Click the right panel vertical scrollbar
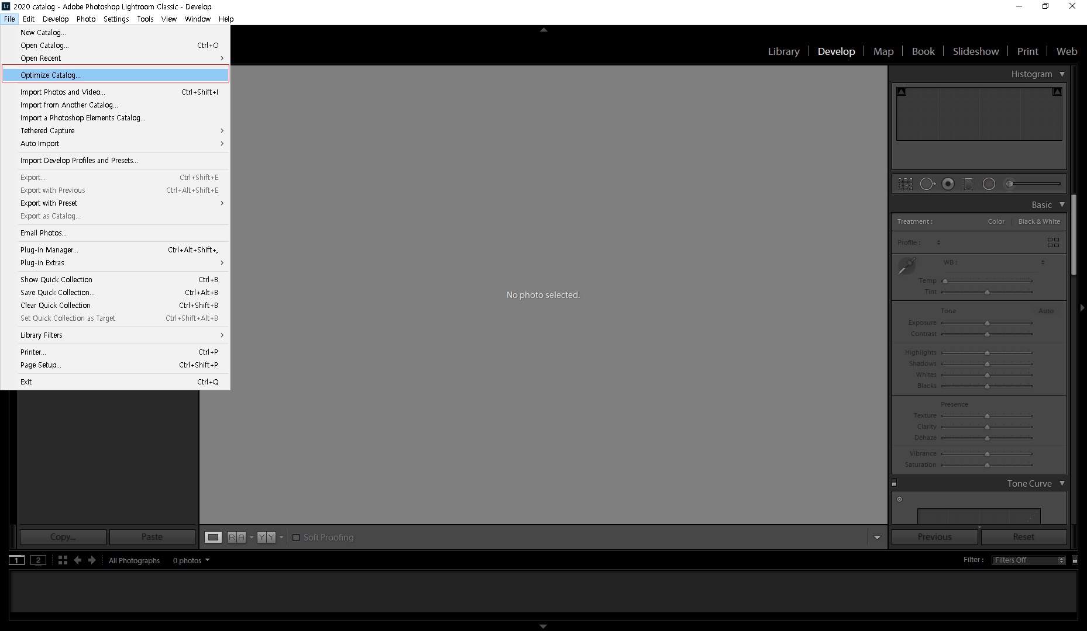1087x631 pixels. tap(1074, 235)
